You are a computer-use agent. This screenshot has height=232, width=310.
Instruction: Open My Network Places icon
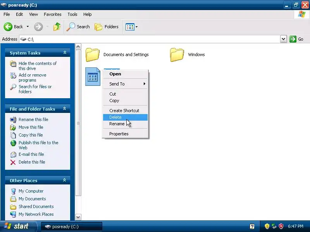pos(13,215)
